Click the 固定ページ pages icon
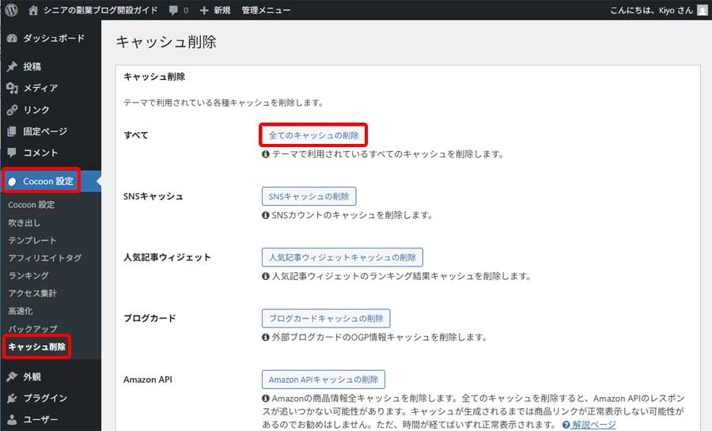Screen dimensions: 712x431 pos(12,131)
